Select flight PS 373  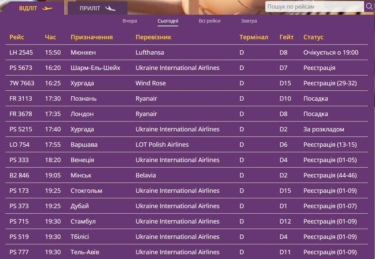[x=187, y=206]
